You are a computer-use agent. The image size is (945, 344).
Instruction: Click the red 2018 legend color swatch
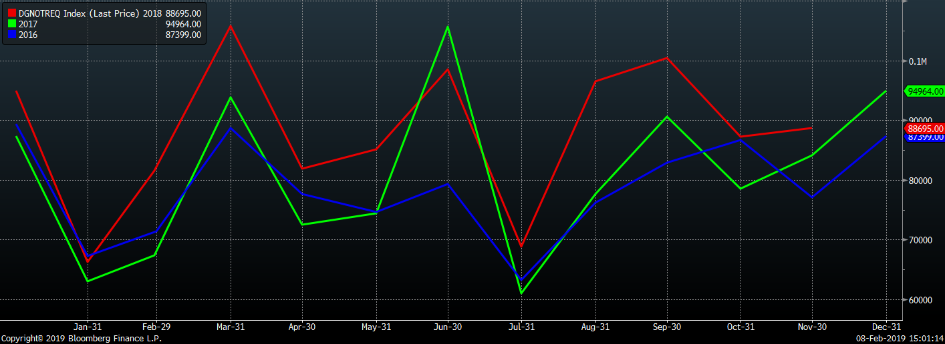(x=11, y=13)
